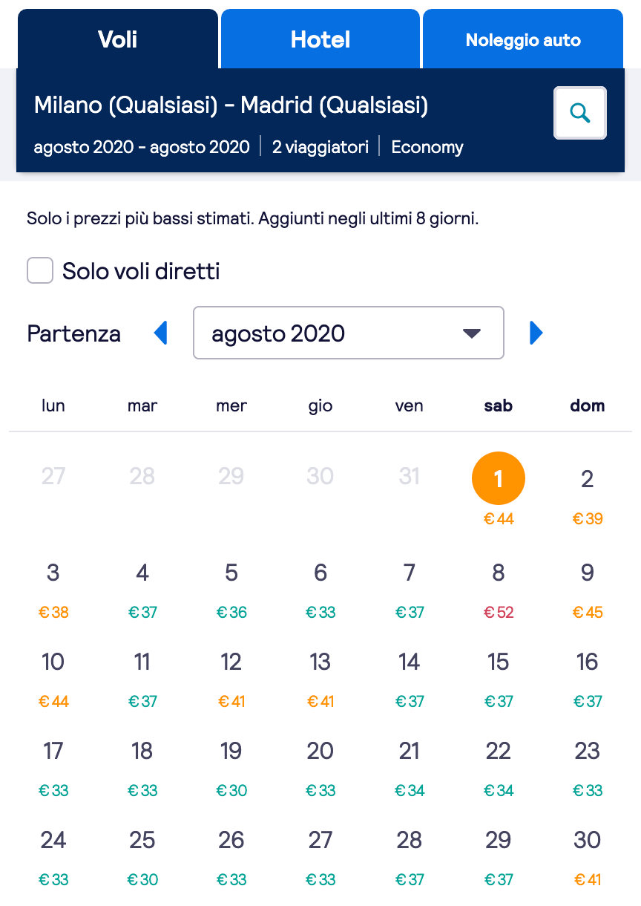Advance to next month with right arrow

tap(536, 333)
